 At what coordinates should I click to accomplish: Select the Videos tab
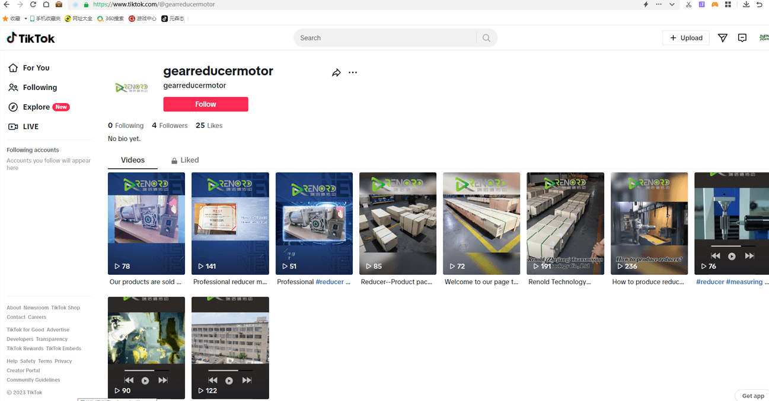[x=133, y=160]
